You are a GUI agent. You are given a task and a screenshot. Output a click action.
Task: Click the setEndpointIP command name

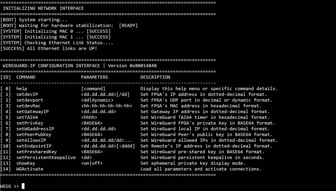point(34,146)
